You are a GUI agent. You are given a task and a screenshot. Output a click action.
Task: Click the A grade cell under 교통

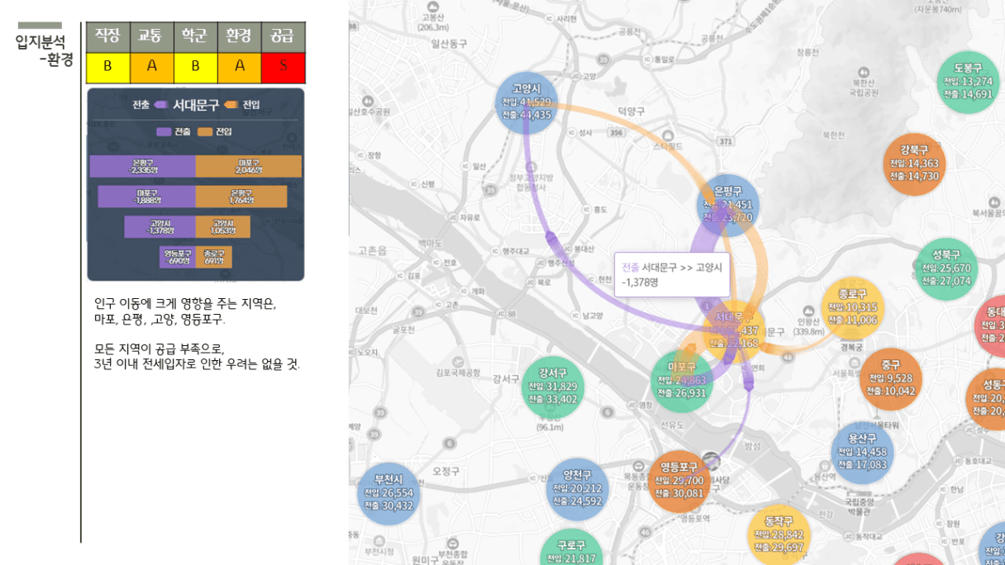point(151,67)
